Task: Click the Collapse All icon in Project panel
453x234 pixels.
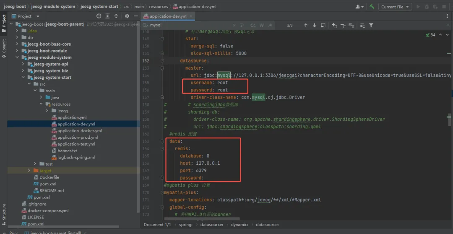Action: coord(116,16)
